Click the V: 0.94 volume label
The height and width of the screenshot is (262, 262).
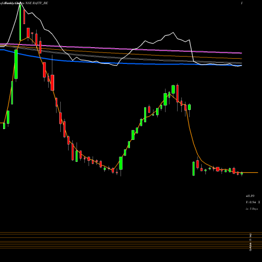[x=251, y=202]
